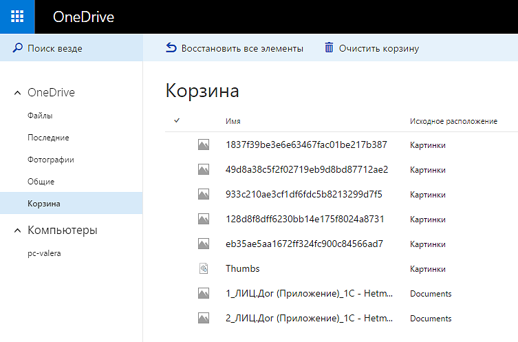The image size is (518, 342).
Task: Toggle the select-all checkmark in header
Action: tap(177, 120)
